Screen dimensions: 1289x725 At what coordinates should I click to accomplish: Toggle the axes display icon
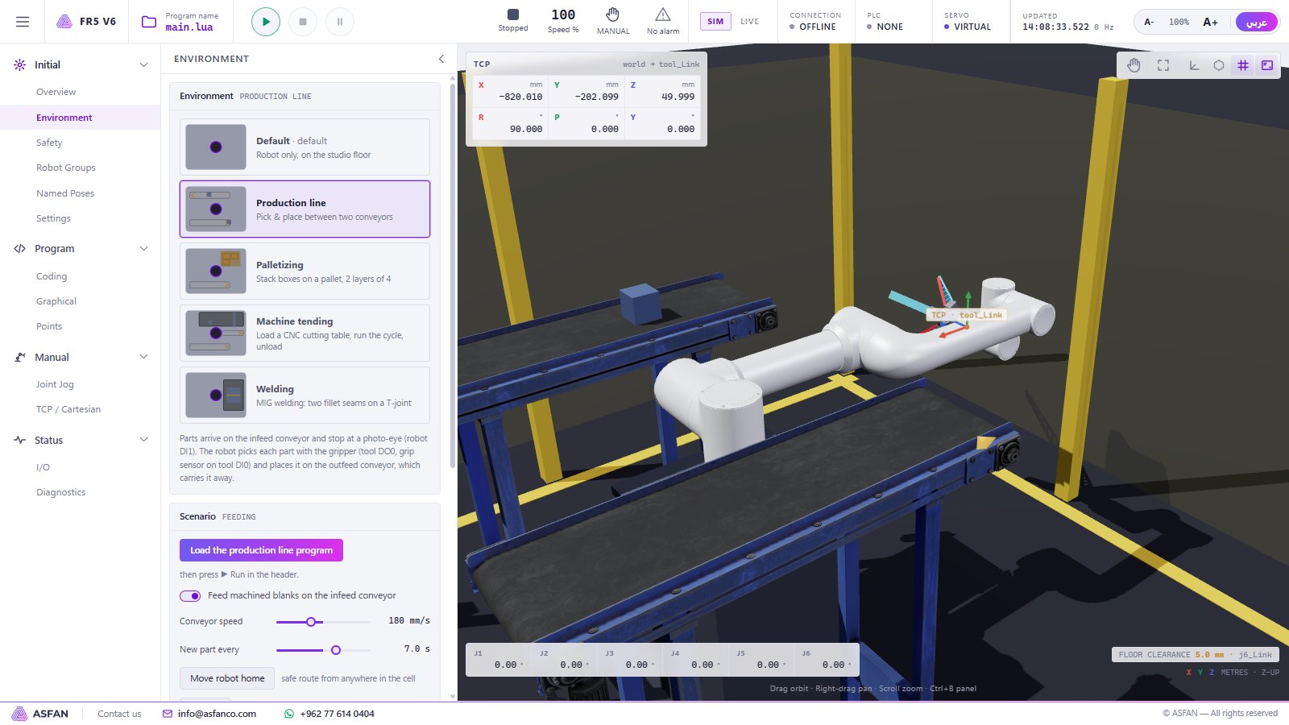coord(1195,65)
